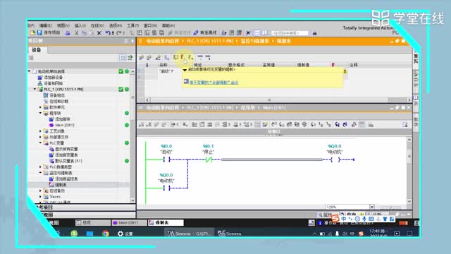Click the red F start forcing icon
The width and height of the screenshot is (451, 254).
tap(183, 57)
